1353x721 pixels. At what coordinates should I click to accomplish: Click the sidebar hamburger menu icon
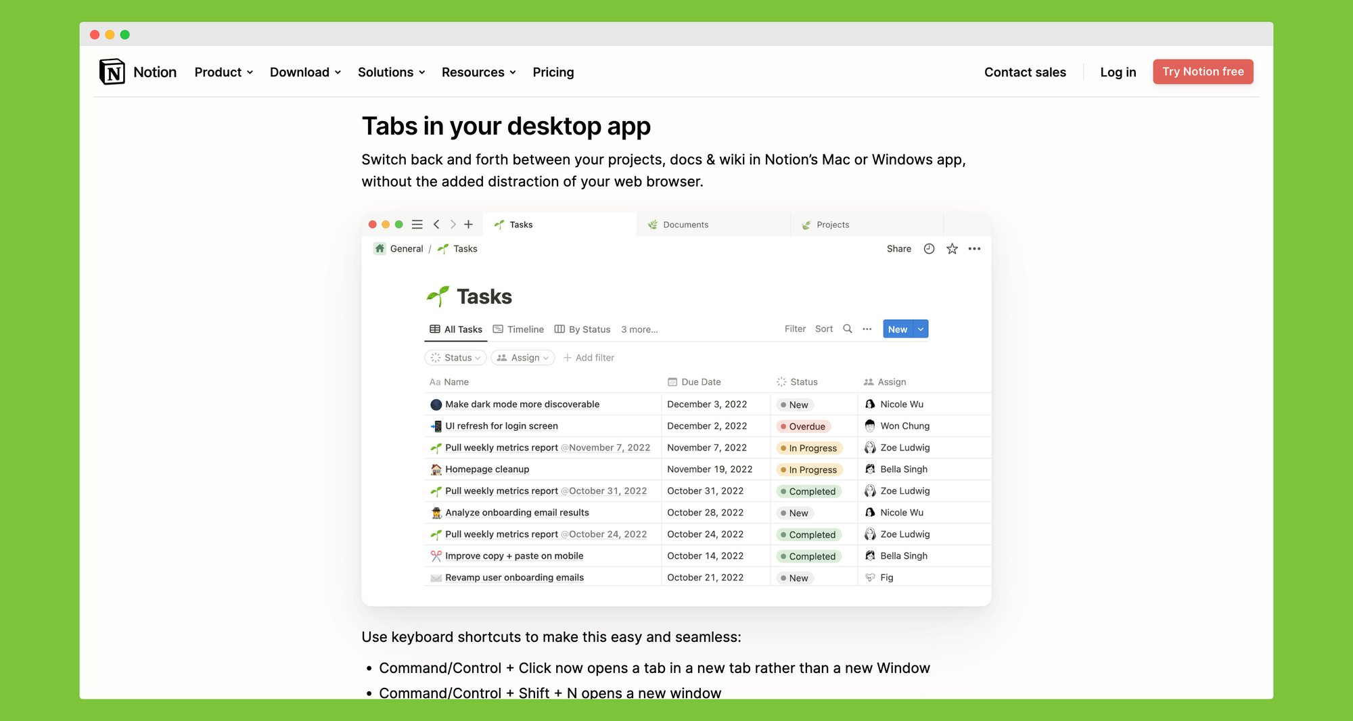[417, 225]
